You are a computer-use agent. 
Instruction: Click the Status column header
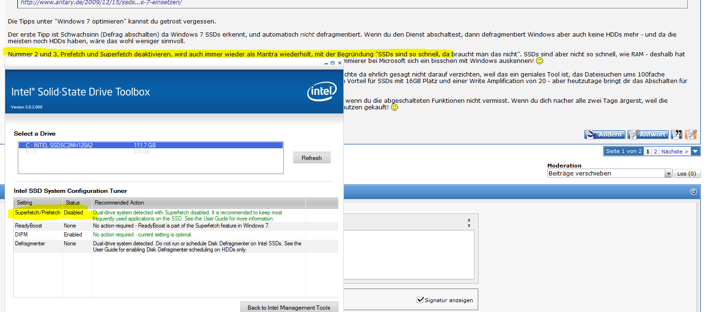(77, 203)
